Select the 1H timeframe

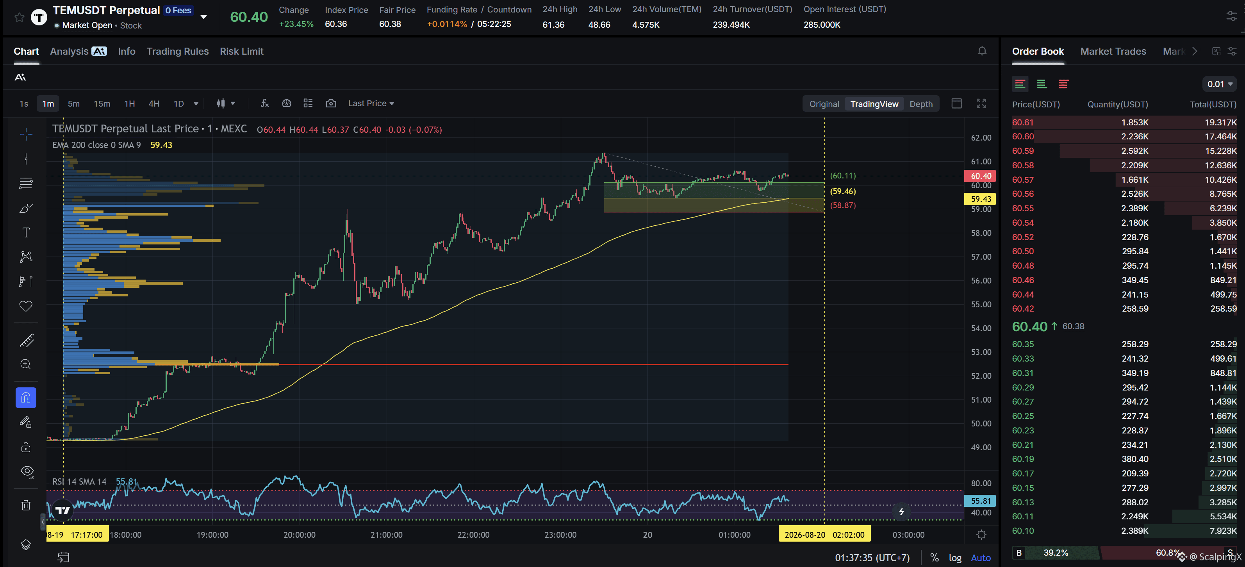pyautogui.click(x=130, y=103)
